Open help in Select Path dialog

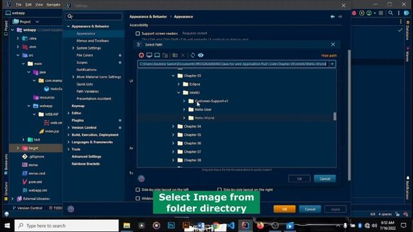click(141, 179)
